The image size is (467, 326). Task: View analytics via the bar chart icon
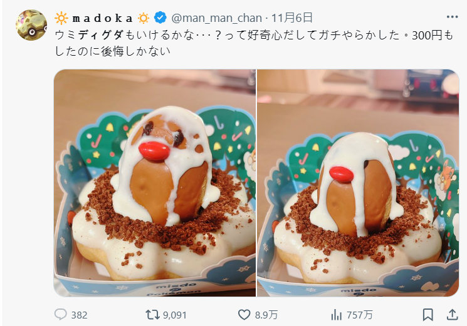(336, 315)
